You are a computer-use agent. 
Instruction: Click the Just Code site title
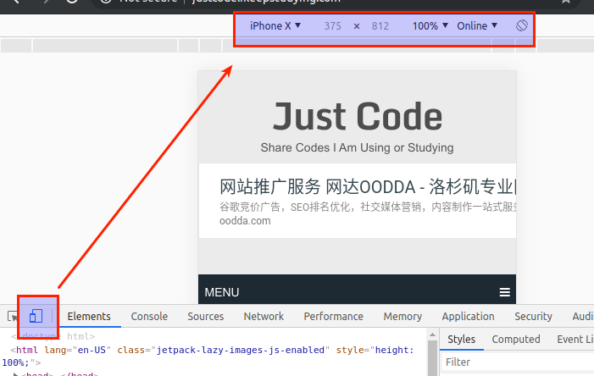[x=358, y=116]
